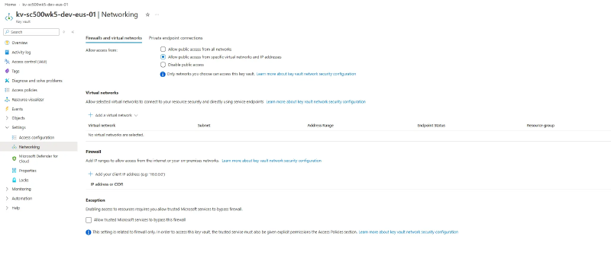Screen dimensions: 611x275
Task: Click the IP address or CIDR field
Action: pyautogui.click(x=107, y=184)
